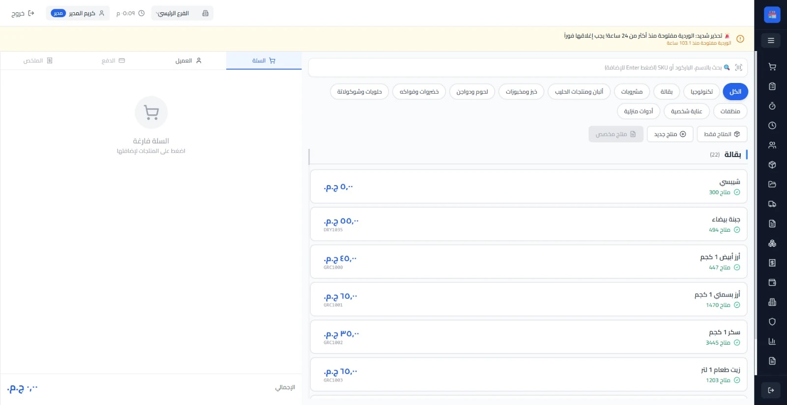Image resolution: width=787 pixels, height=405 pixels.
Task: Switch to the 'العميل' customer tab
Action: (188, 60)
